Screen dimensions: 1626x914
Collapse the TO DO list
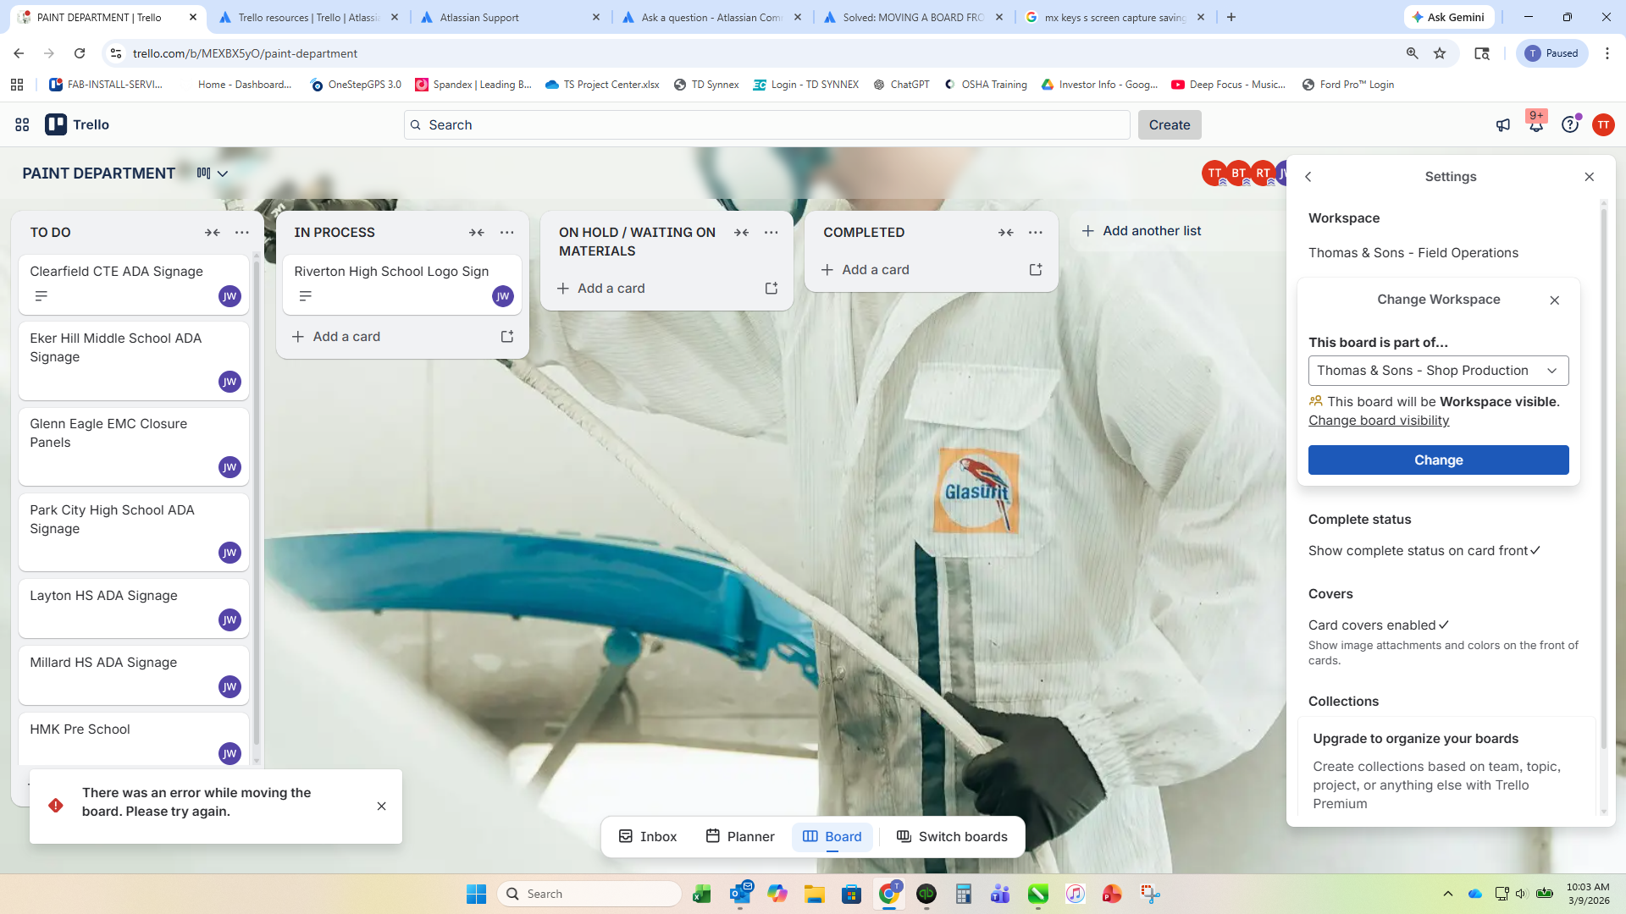point(213,233)
